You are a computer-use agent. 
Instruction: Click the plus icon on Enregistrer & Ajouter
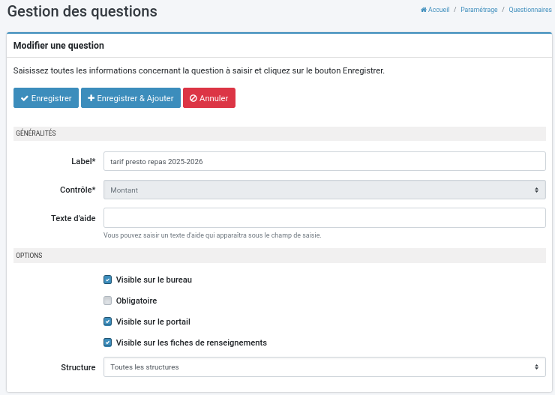coord(91,98)
